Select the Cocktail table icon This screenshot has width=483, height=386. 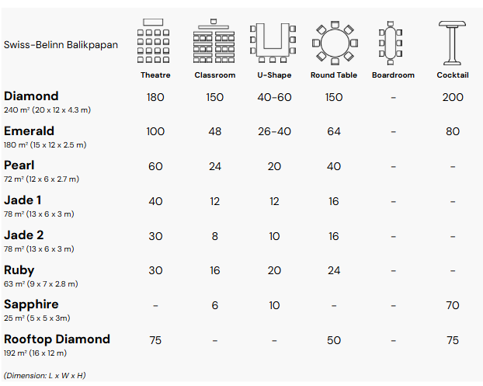(x=453, y=43)
